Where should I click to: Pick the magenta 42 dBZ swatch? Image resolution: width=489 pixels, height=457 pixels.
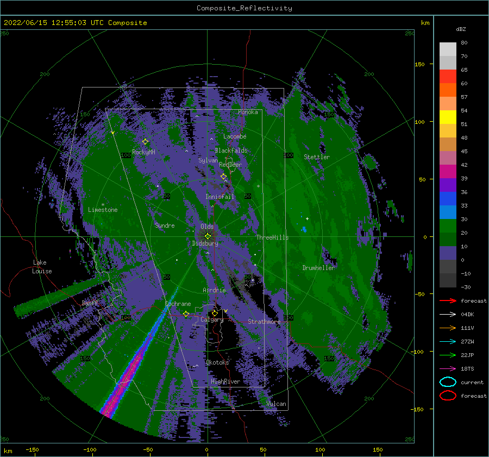448,172
